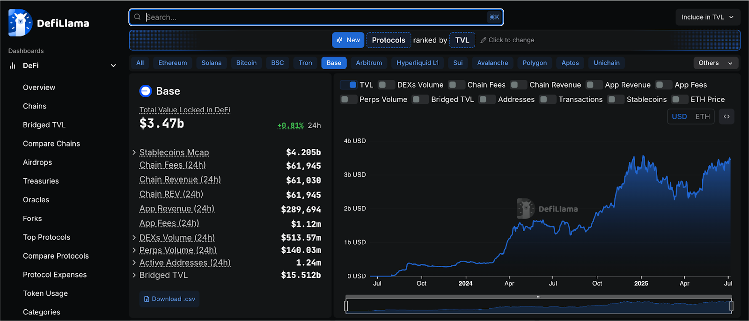This screenshot has height=321, width=749.
Task: Expand the Stablecoins Mcap row
Action: tap(134, 153)
